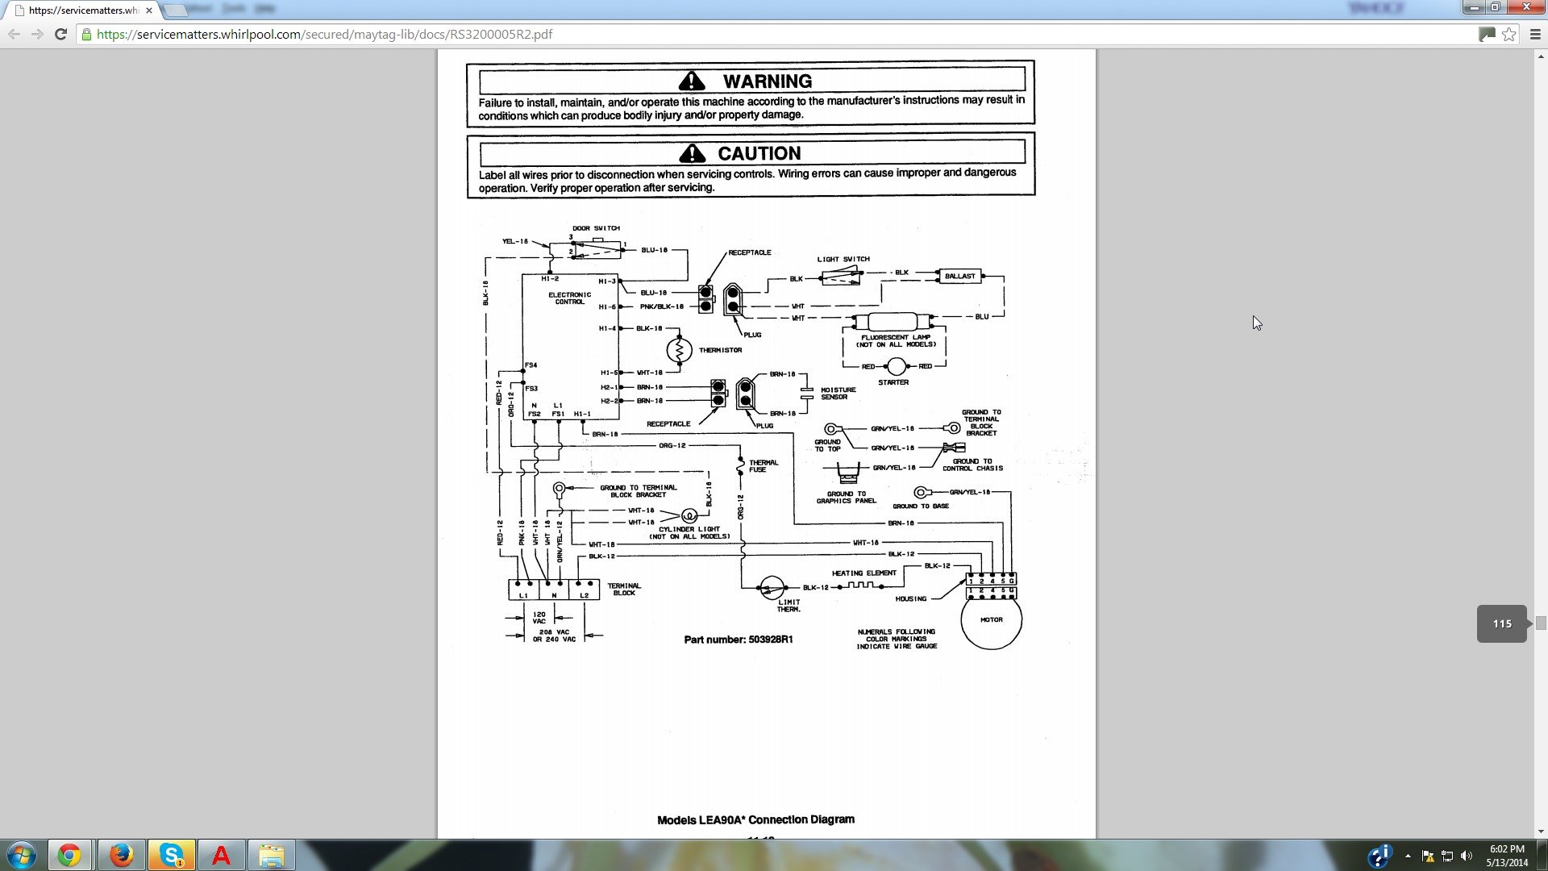Click the 'STARTER' label
Viewport: 1548px width, 871px height.
[893, 382]
